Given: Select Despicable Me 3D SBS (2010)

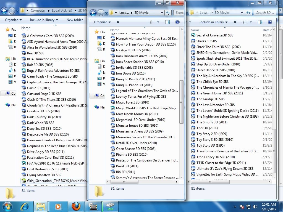Looking at the screenshot, I should [x=48, y=134].
